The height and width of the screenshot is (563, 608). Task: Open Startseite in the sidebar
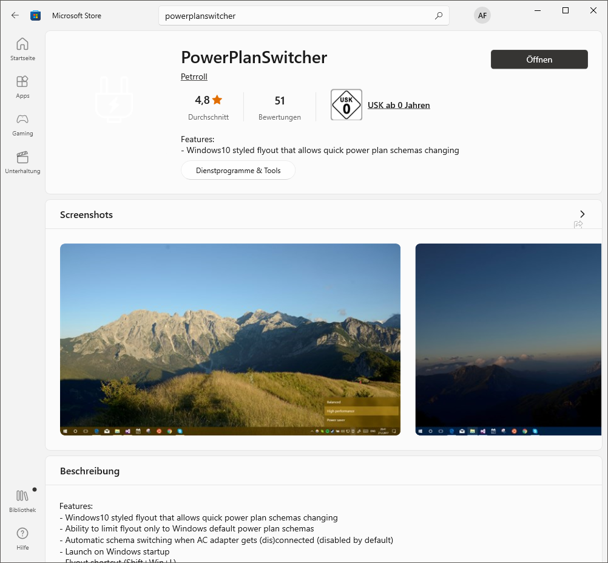[x=22, y=49]
